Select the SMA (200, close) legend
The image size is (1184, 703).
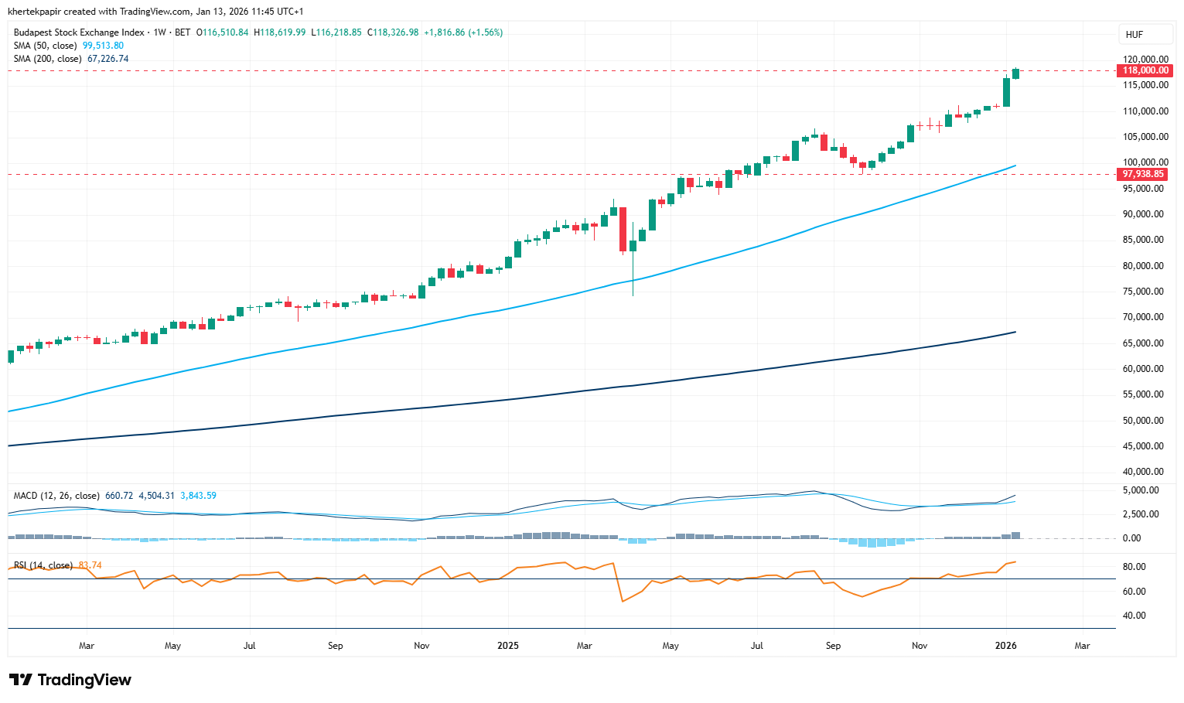point(48,59)
